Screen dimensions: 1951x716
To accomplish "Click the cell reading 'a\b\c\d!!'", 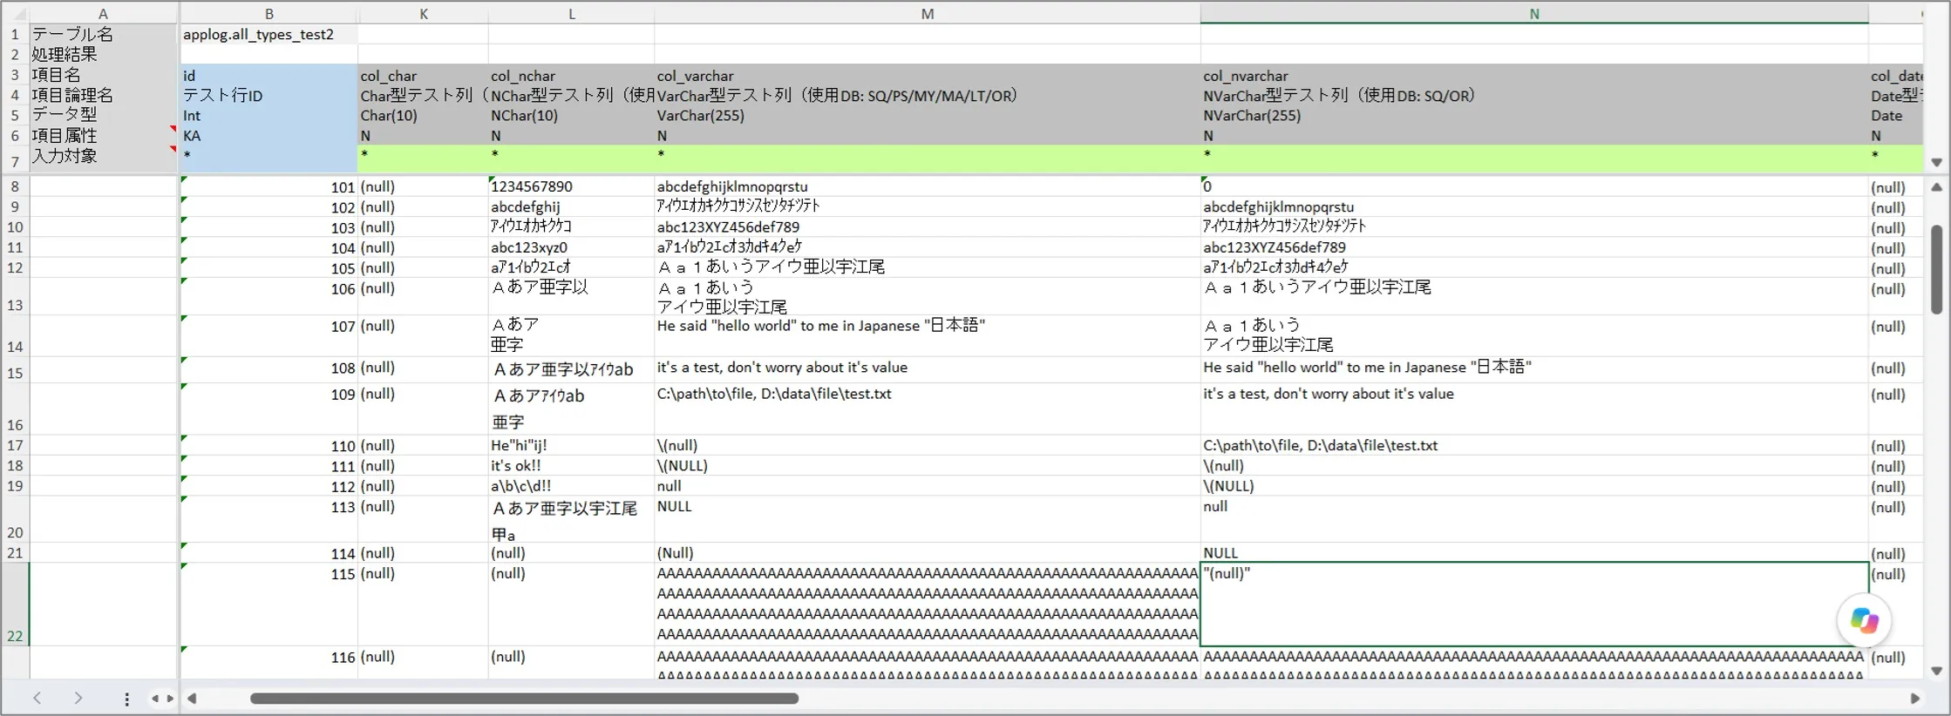I will point(571,486).
